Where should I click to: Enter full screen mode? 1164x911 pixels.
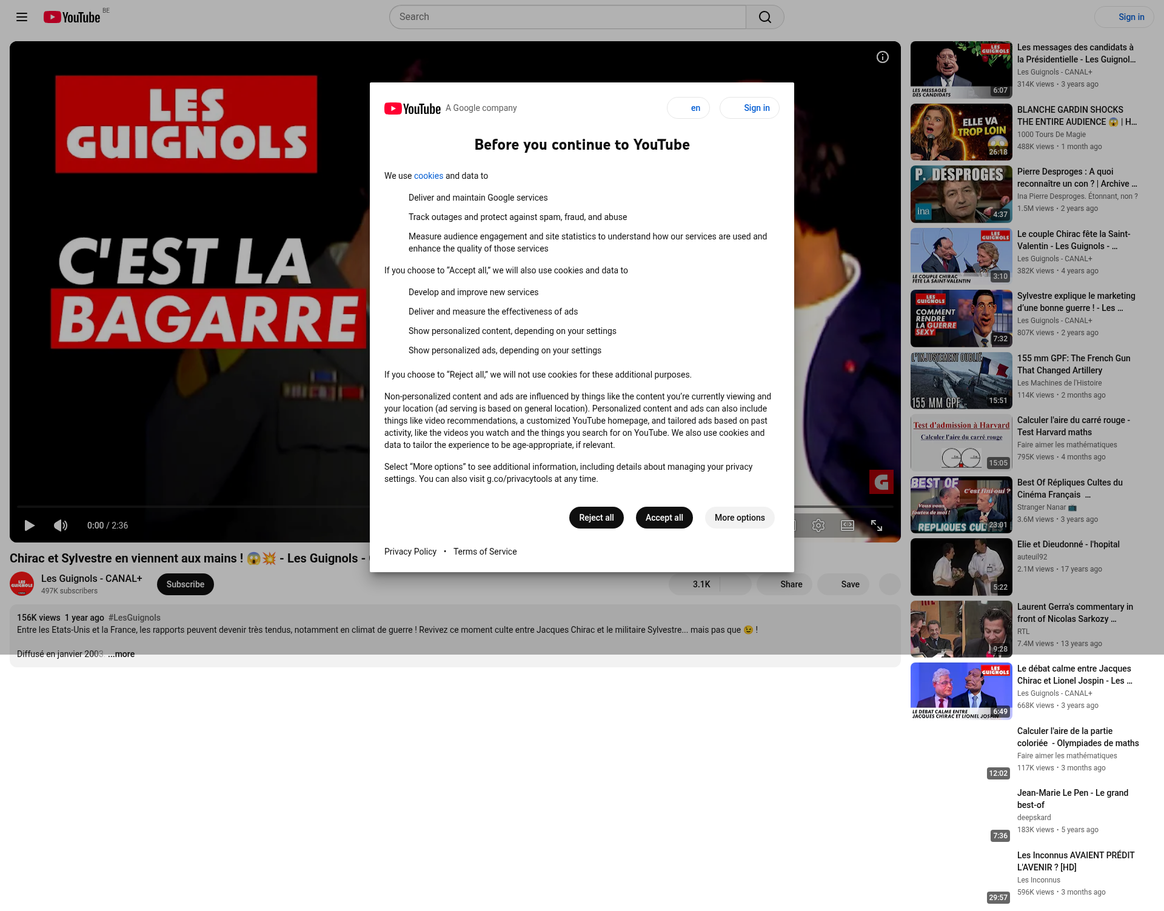click(x=877, y=526)
